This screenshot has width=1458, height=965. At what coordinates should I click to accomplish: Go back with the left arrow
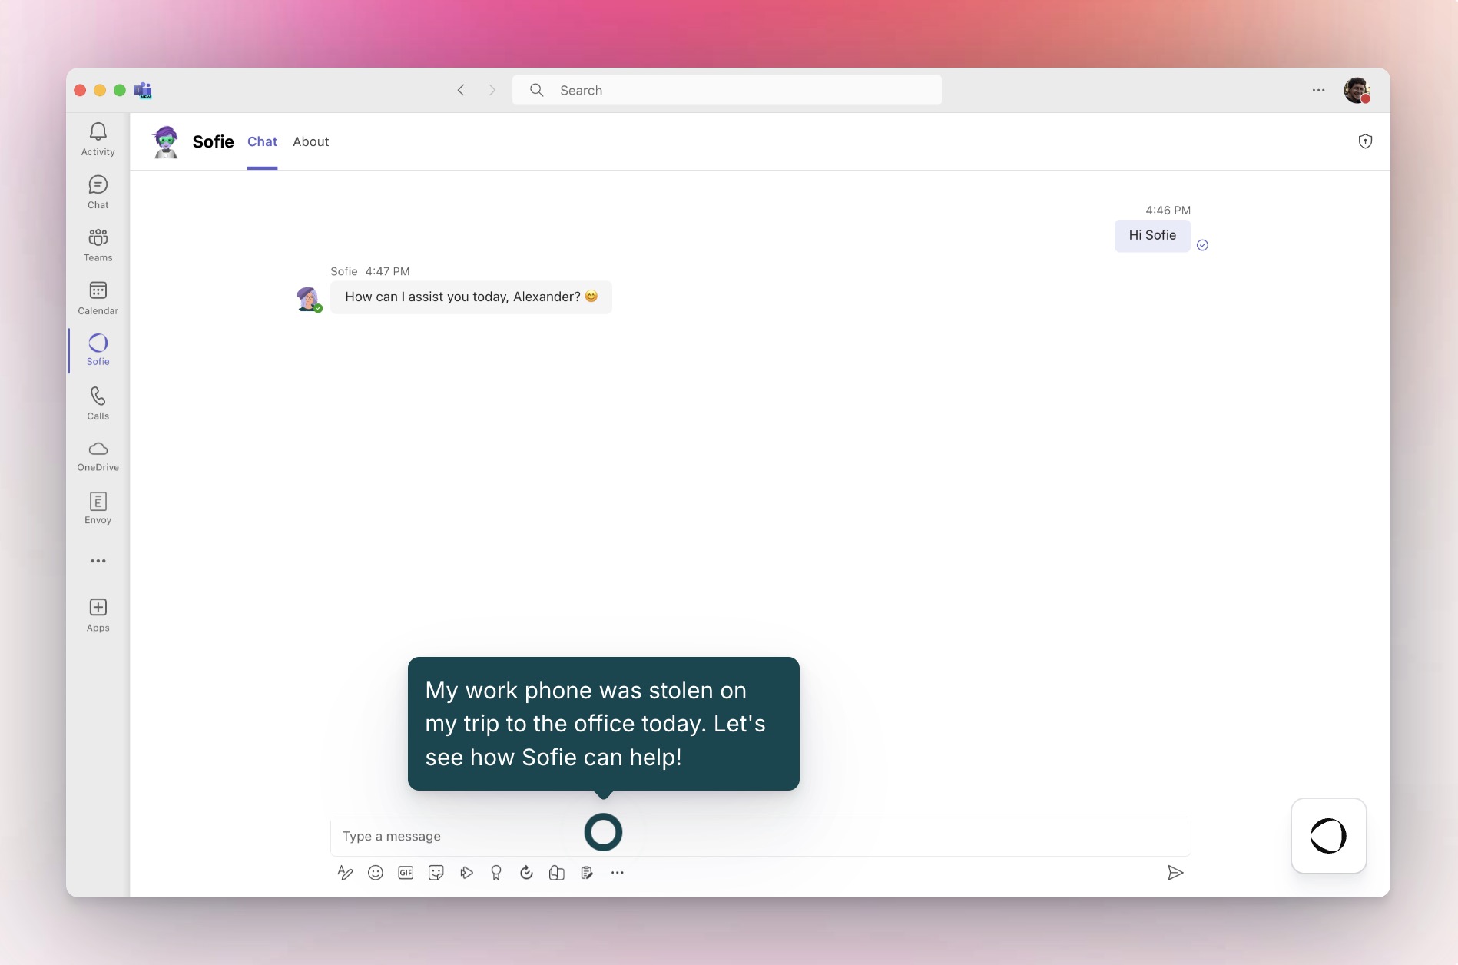[x=461, y=90]
